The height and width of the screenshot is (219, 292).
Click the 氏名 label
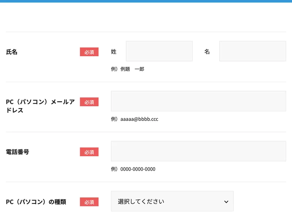click(x=12, y=52)
